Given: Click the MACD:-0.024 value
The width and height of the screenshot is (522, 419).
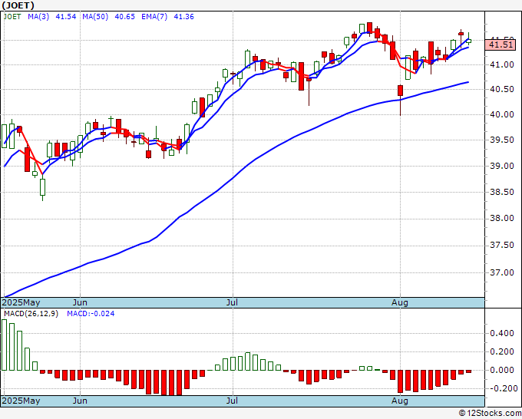Looking at the screenshot, I should click(x=91, y=314).
